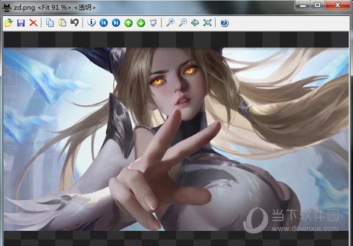Image resolution: width=353 pixels, height=246 pixels.
Task: Delete the file with the red X icon
Action: [x=33, y=23]
